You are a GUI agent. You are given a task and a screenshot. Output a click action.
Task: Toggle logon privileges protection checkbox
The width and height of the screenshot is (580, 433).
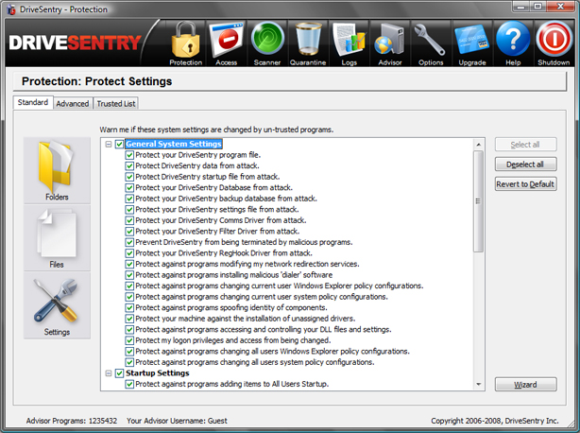[129, 340]
